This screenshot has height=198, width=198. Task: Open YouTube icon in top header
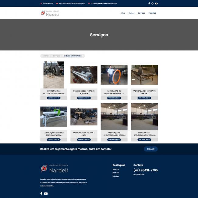(x=156, y=3)
